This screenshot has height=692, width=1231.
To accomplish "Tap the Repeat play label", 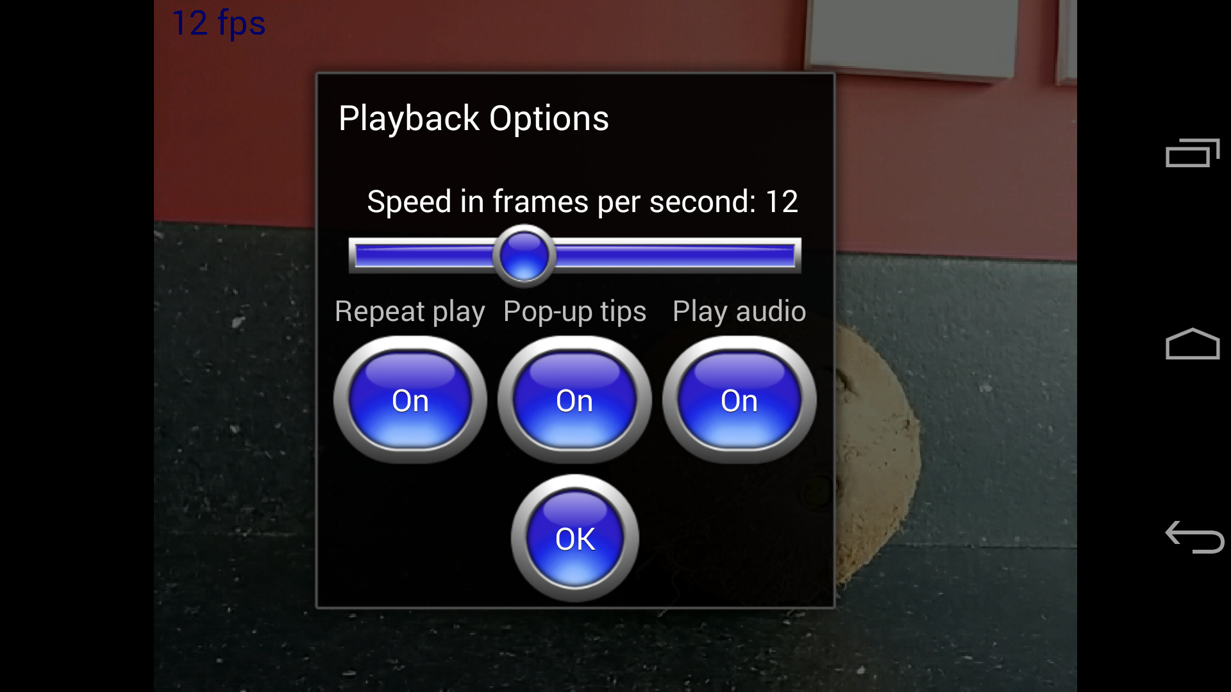I will click(410, 312).
